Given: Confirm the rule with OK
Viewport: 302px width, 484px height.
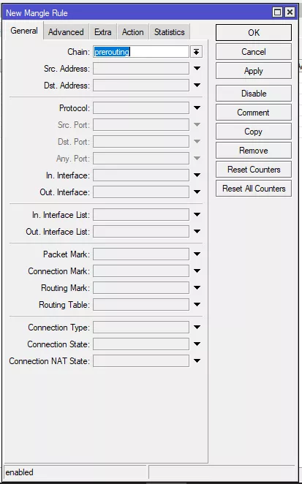Looking at the screenshot, I should [x=254, y=33].
